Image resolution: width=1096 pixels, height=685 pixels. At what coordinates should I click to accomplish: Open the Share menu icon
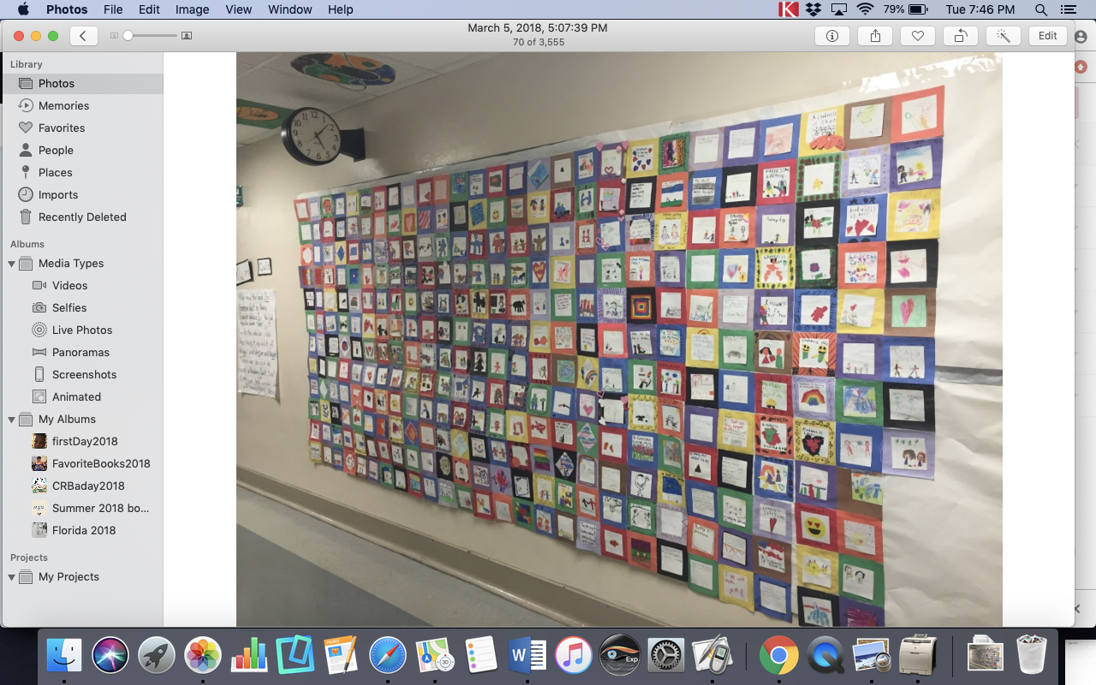(x=875, y=36)
